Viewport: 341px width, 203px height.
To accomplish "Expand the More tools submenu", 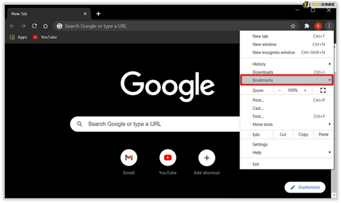I will pyautogui.click(x=287, y=124).
